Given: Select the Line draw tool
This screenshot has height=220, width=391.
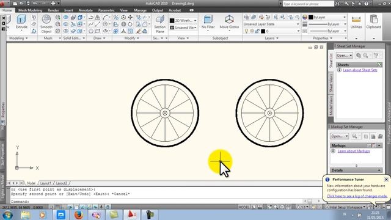Looking at the screenshot, I should pos(98,24).
